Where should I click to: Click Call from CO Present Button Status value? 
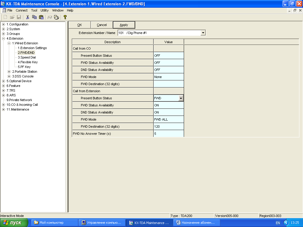tap(168, 56)
